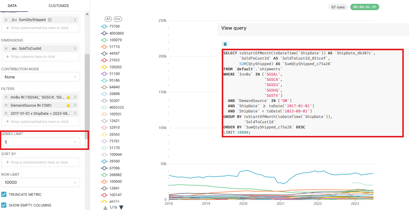Click the 00:00:04.99 timer badge
Image resolution: width=409 pixels, height=210 pixels.
click(364, 7)
